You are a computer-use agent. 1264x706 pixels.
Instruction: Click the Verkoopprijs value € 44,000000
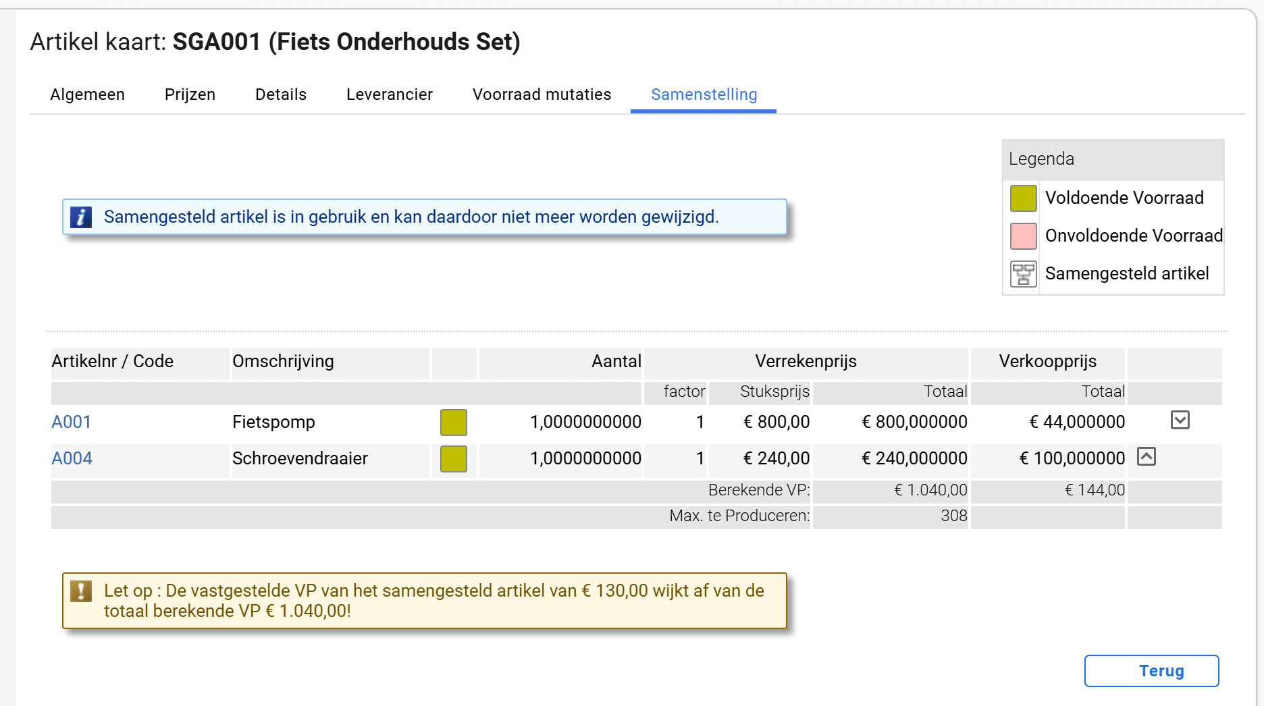(x=1077, y=422)
